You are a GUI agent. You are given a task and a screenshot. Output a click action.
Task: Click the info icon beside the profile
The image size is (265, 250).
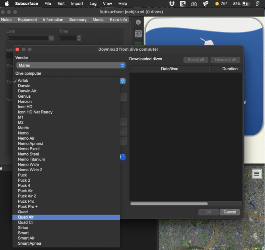click(x=138, y=22)
